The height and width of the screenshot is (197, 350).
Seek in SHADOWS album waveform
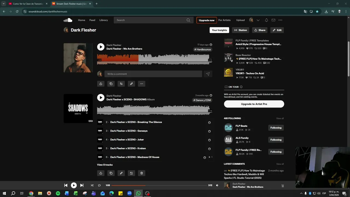[154, 110]
